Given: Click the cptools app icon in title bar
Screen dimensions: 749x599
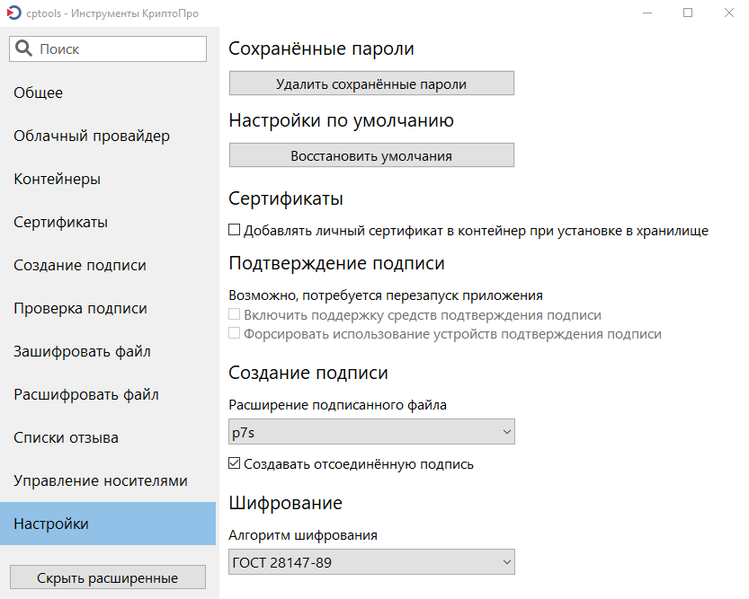Looking at the screenshot, I should pyautogui.click(x=13, y=13).
